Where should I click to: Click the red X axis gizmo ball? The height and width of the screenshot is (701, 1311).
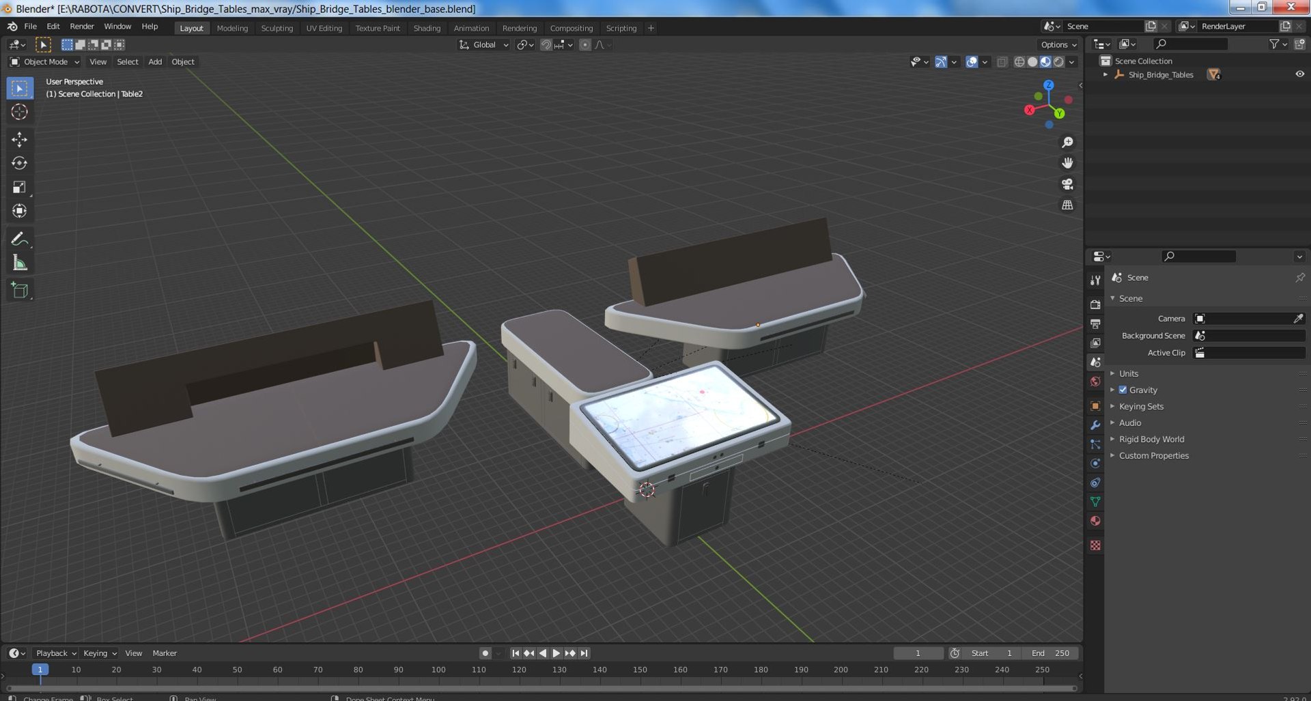point(1030,110)
